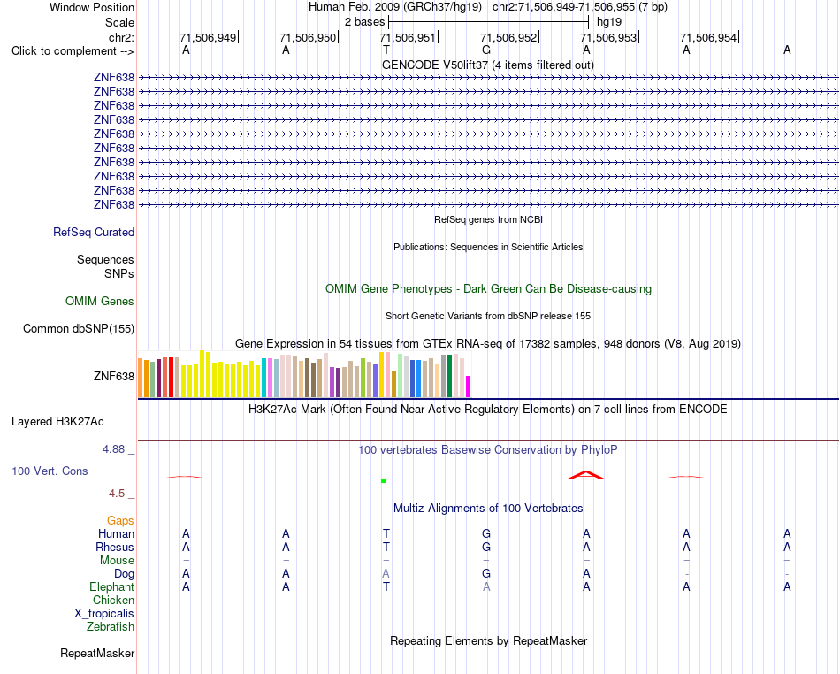Click the Sequences track label

(105, 259)
